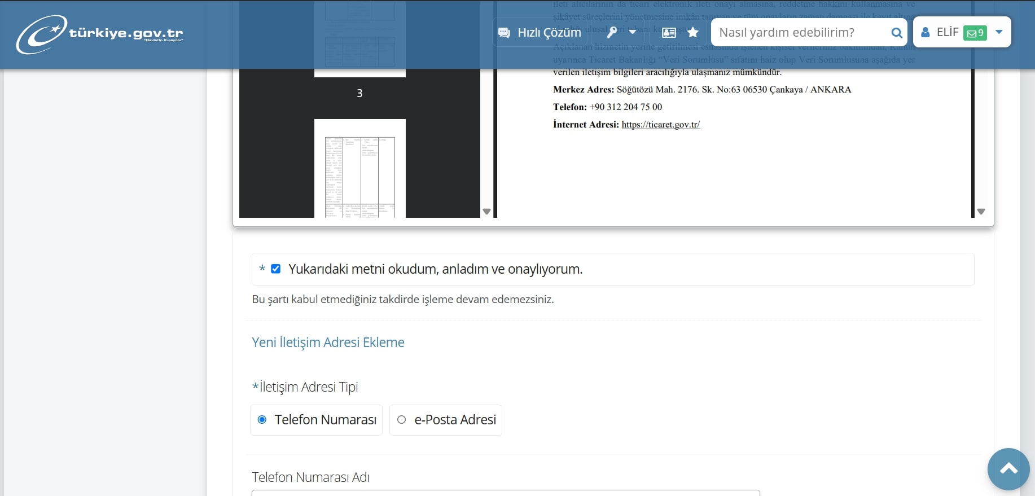1035x496 pixels.
Task: Click the user profile icon beside ELİF
Action: click(926, 33)
